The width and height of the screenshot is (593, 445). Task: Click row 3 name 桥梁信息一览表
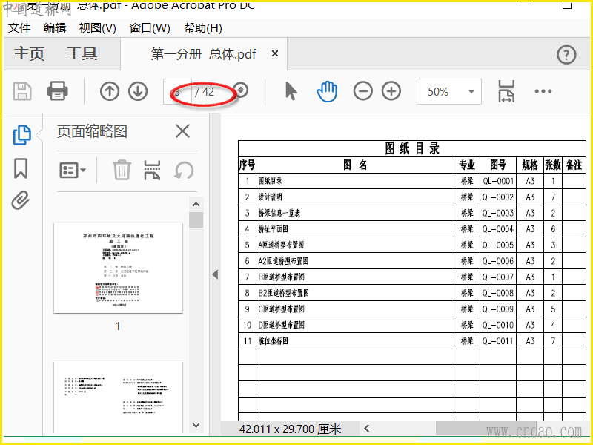click(279, 213)
